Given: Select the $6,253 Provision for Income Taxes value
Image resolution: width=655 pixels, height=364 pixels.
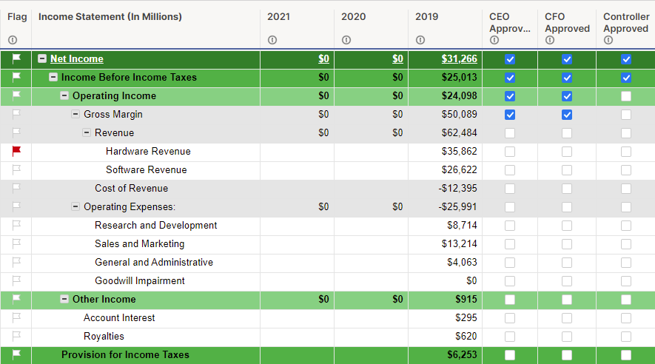Looking at the screenshot, I should pyautogui.click(x=462, y=354).
